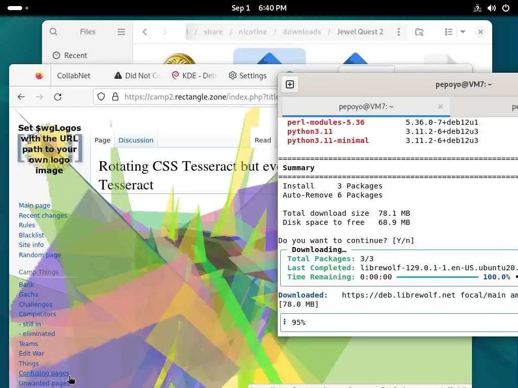Reload the current browser page
The image size is (518, 388).
pos(58,96)
